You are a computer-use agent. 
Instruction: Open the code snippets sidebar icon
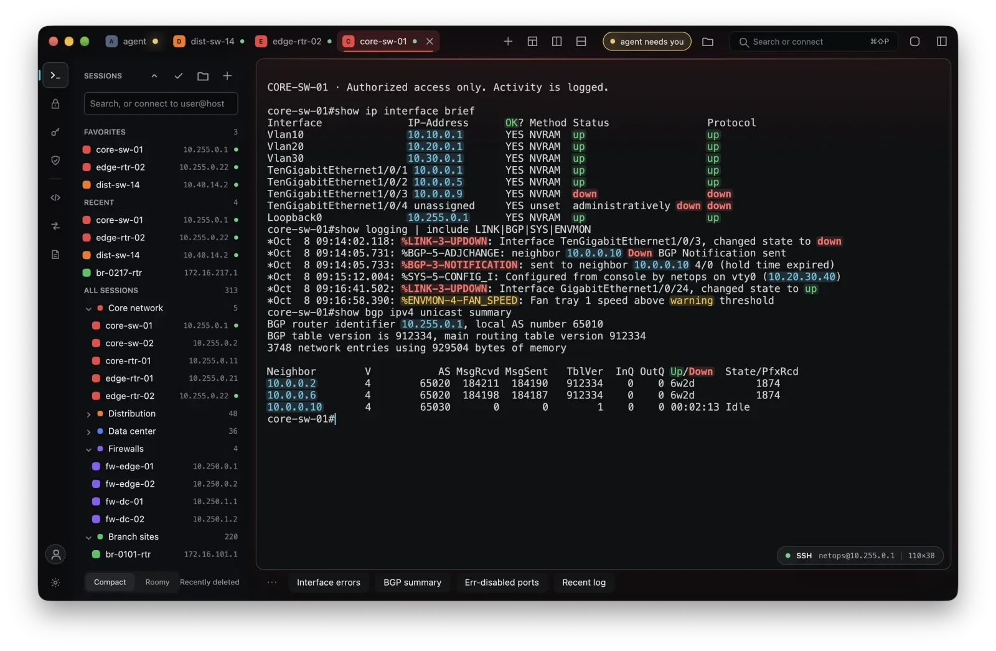click(x=55, y=198)
